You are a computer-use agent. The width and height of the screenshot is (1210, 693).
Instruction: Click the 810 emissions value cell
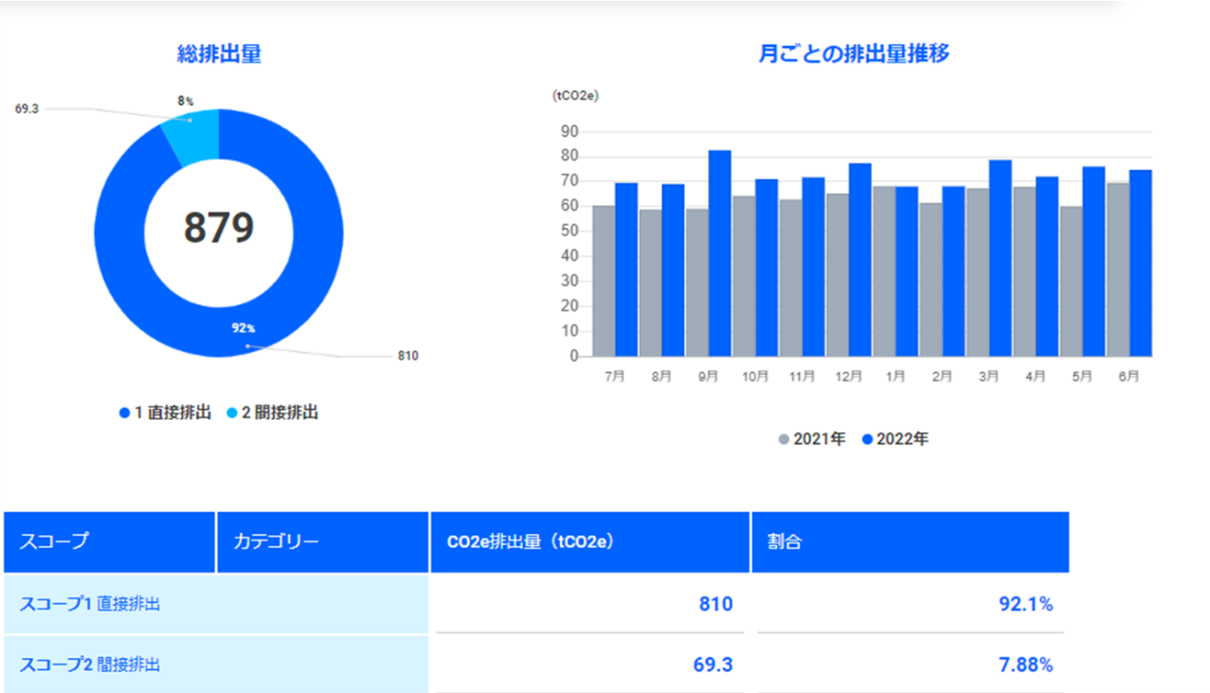588,604
